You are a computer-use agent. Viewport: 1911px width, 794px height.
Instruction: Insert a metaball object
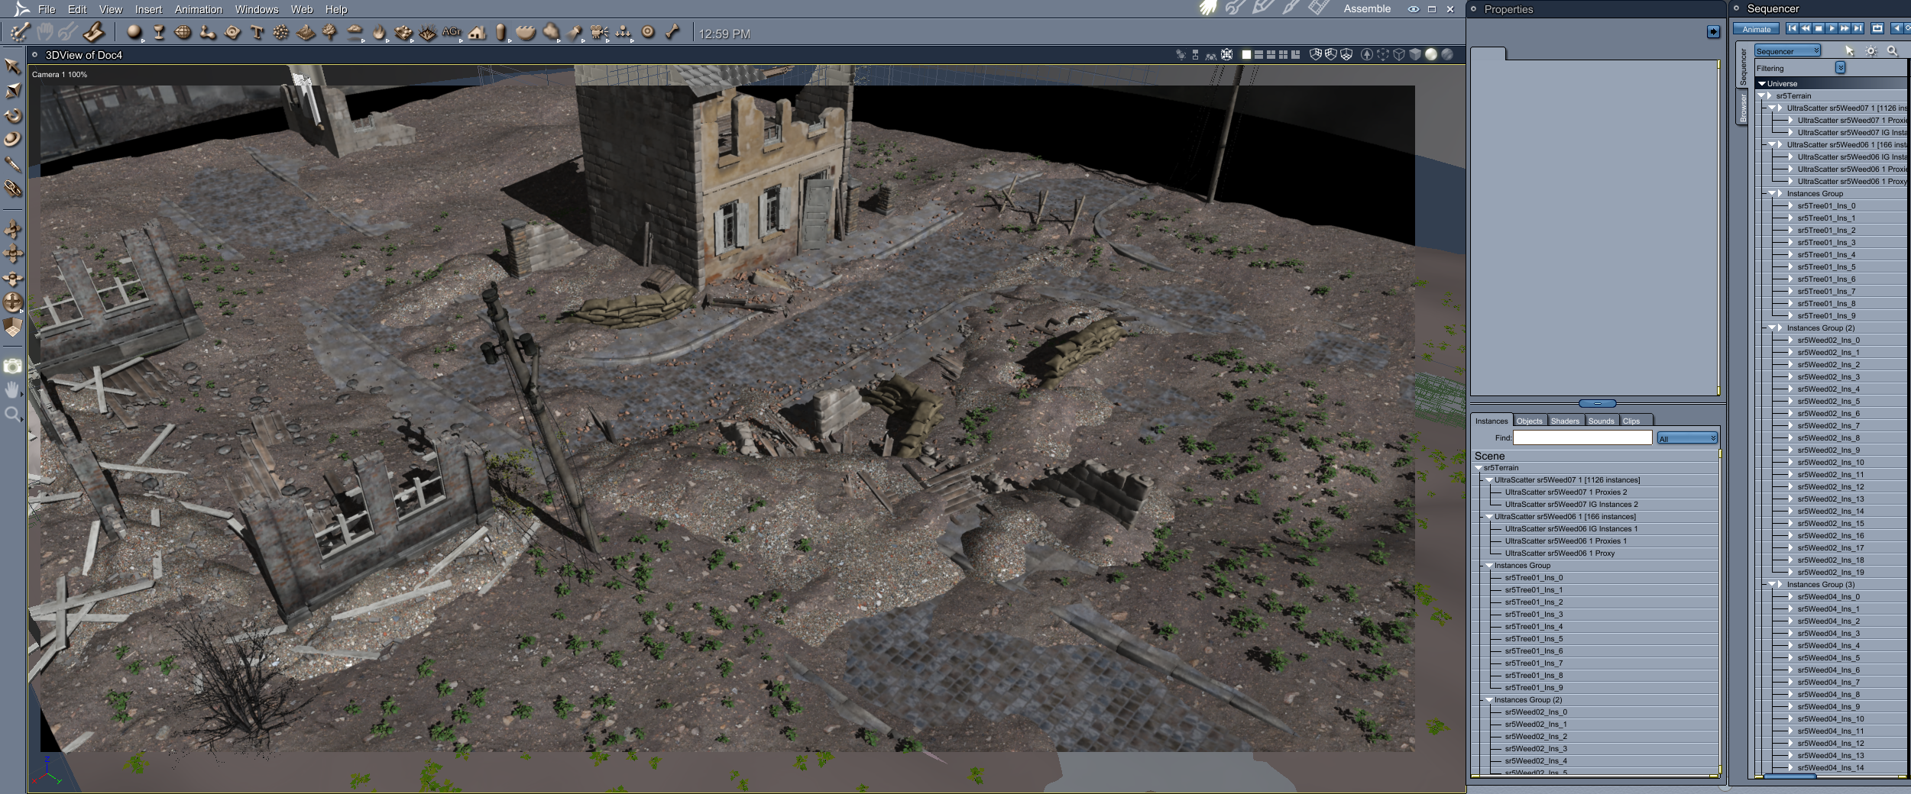tap(207, 32)
